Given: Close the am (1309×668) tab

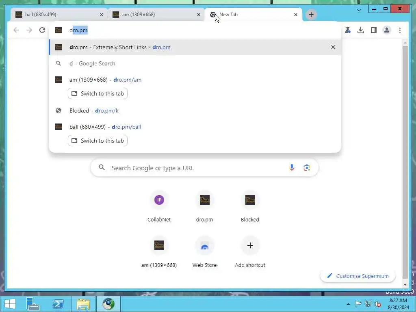Looking at the screenshot, I should pyautogui.click(x=198, y=15).
